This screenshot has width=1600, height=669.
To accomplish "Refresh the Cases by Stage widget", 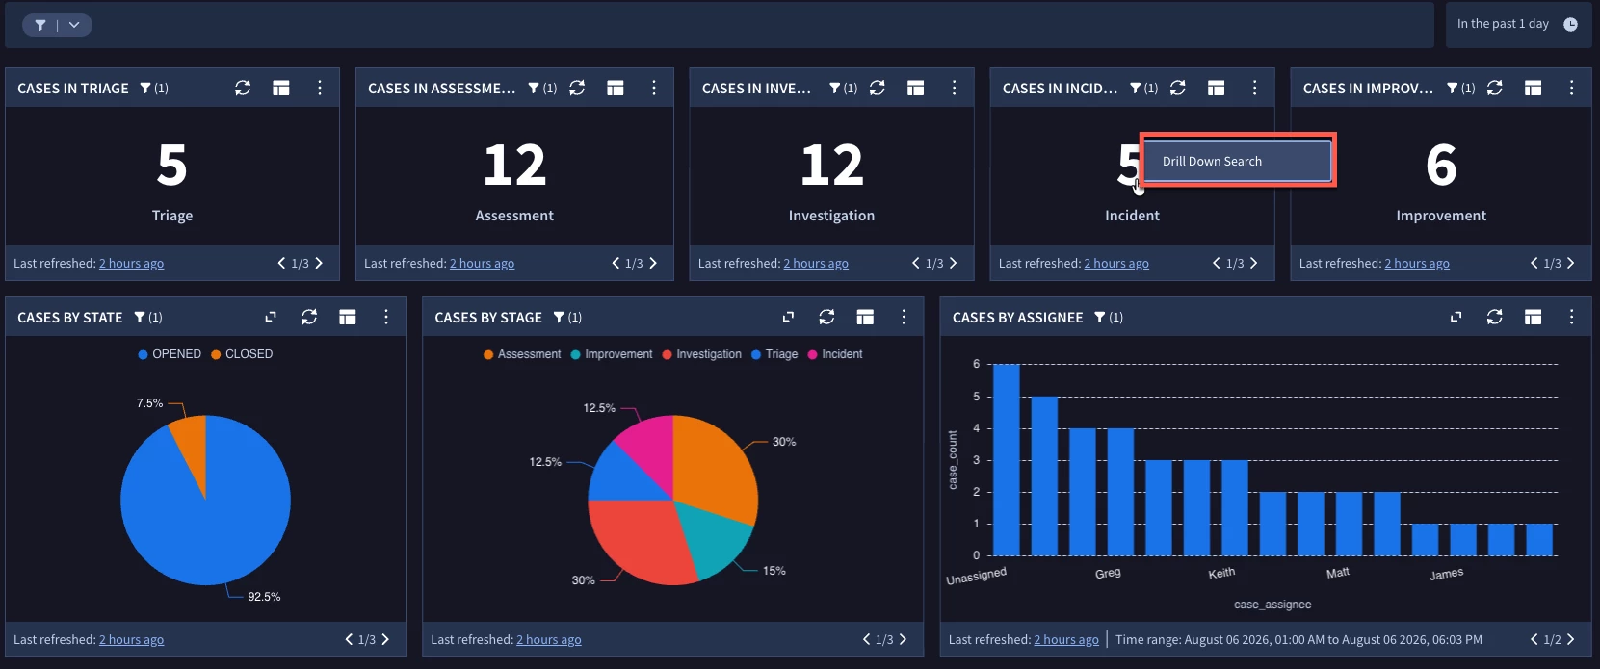I will [x=826, y=317].
